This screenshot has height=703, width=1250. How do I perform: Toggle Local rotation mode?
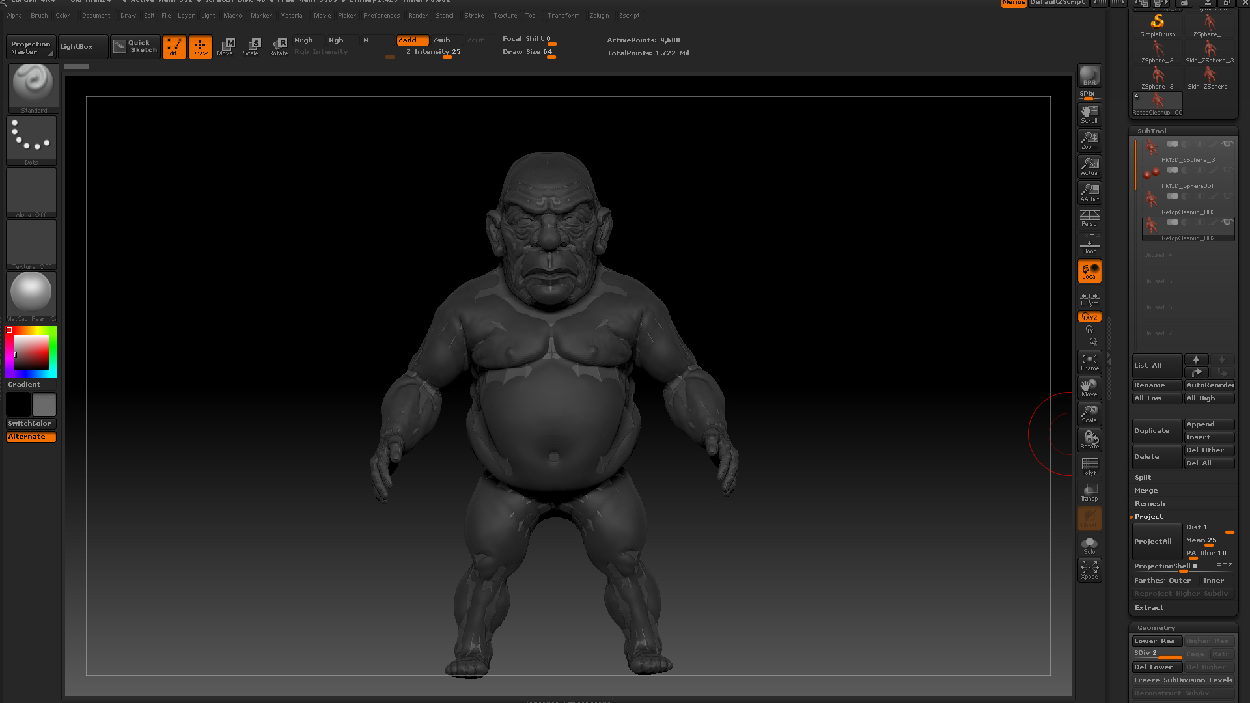coord(1089,271)
